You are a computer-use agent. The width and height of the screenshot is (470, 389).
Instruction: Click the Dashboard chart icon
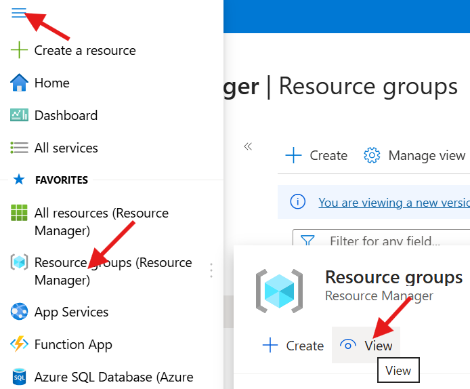pos(19,115)
